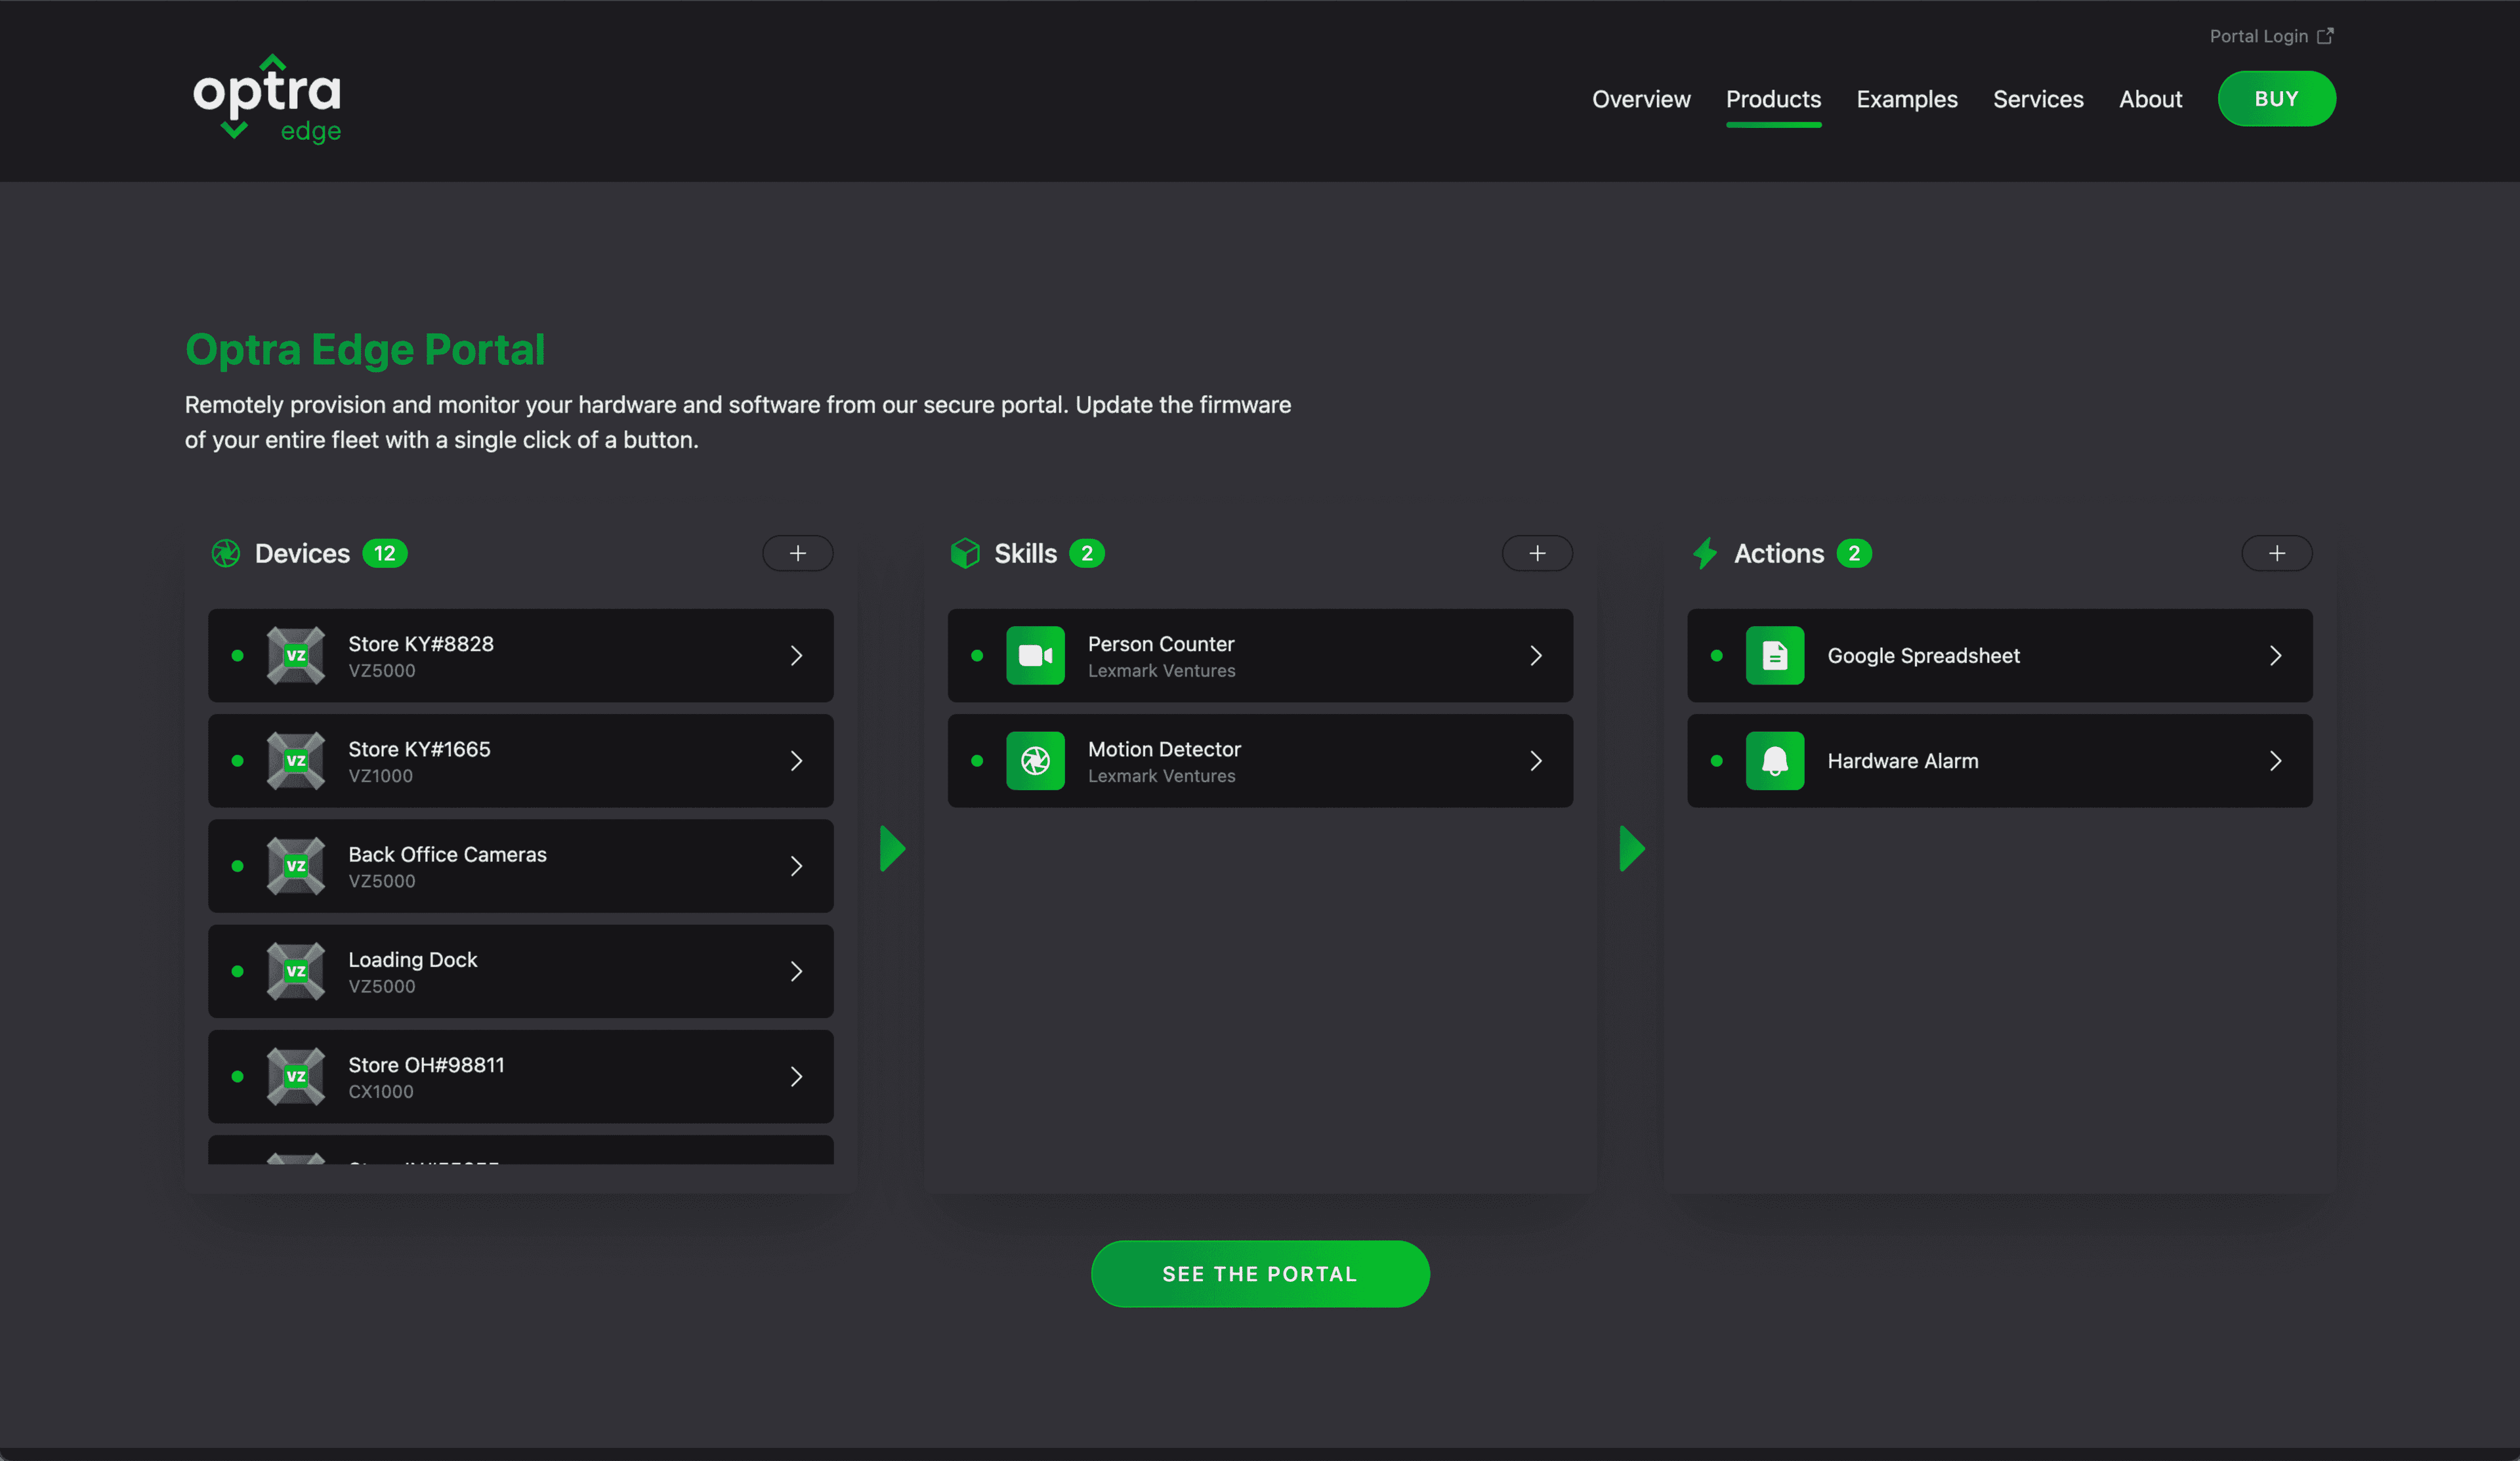Select Products navigation tab
The width and height of the screenshot is (2520, 1461).
tap(1772, 97)
